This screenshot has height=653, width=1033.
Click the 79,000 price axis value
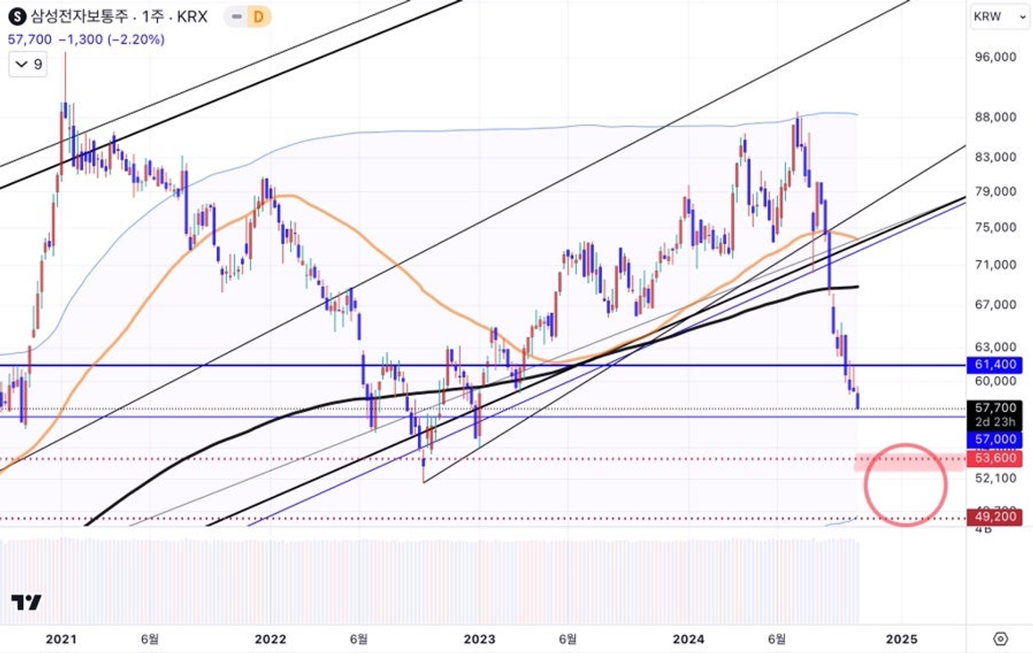point(994,192)
